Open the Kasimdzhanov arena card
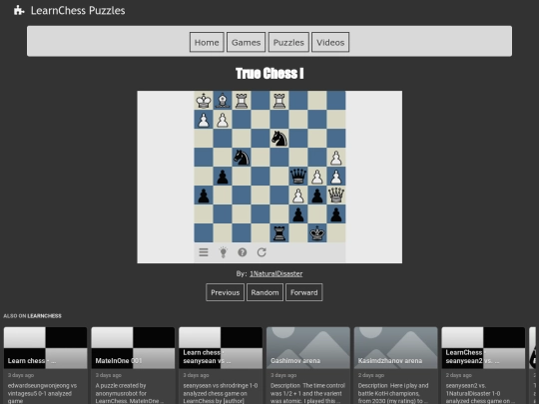539x404 pixels. pyautogui.click(x=395, y=365)
